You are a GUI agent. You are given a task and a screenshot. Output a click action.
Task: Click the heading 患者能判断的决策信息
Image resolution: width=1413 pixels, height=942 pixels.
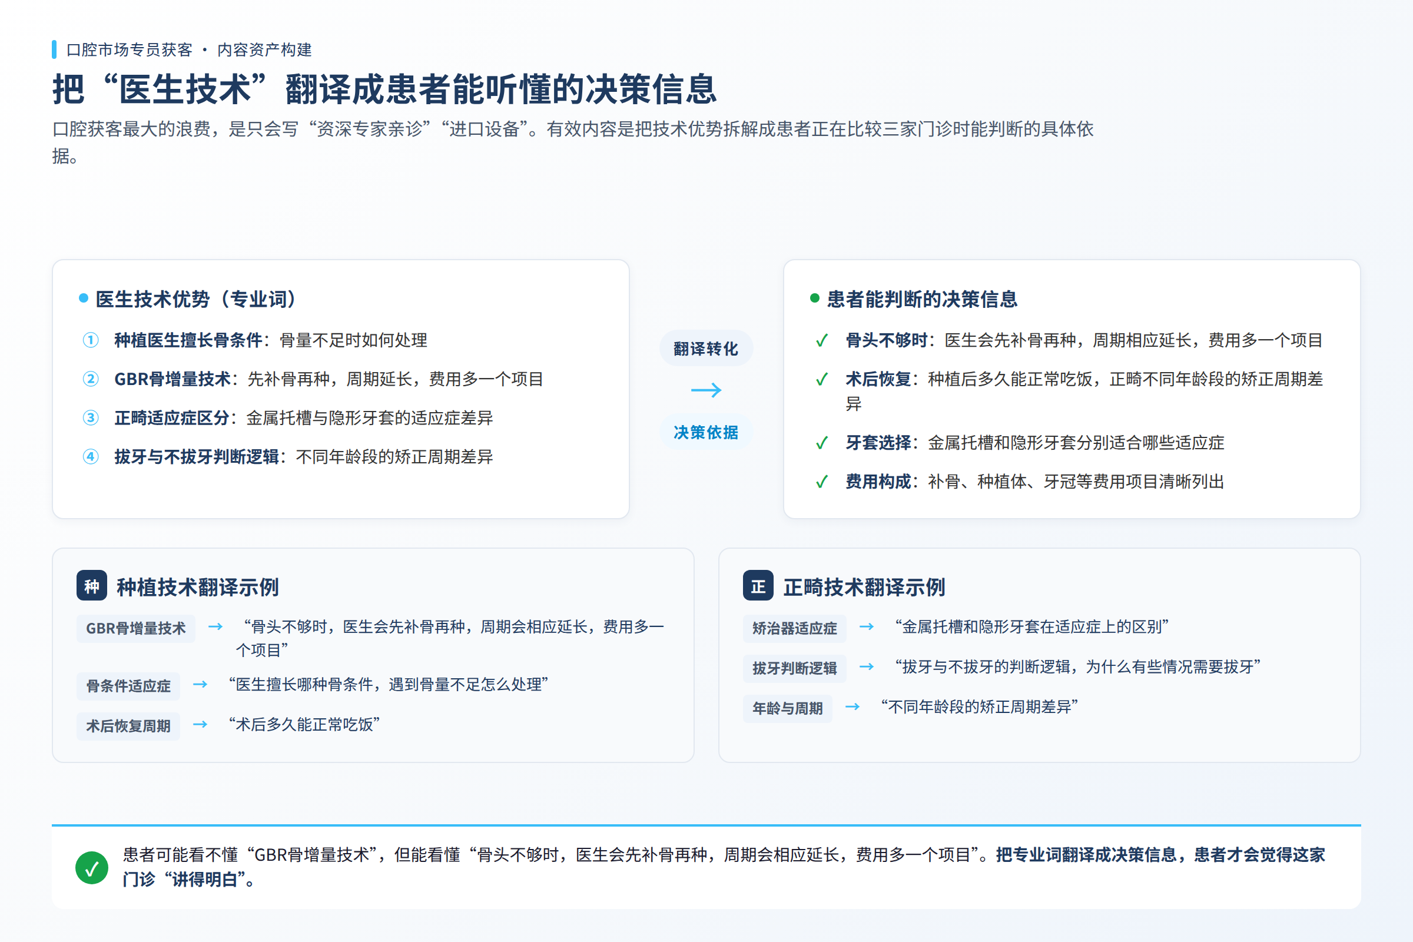[922, 299]
